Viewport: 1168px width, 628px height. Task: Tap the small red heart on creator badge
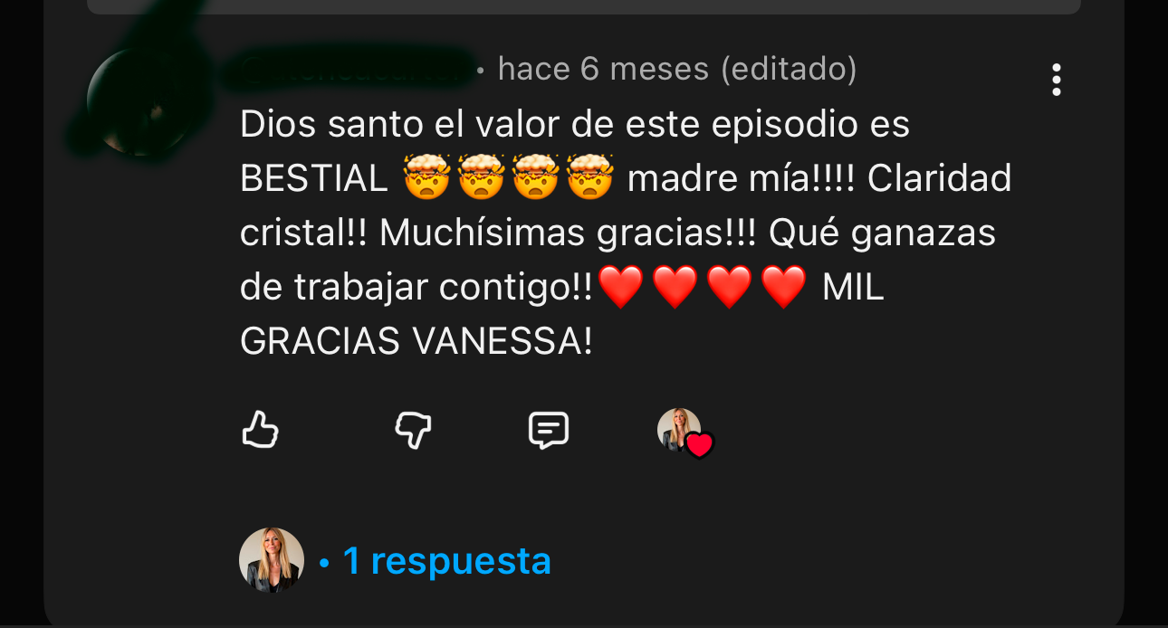click(699, 445)
